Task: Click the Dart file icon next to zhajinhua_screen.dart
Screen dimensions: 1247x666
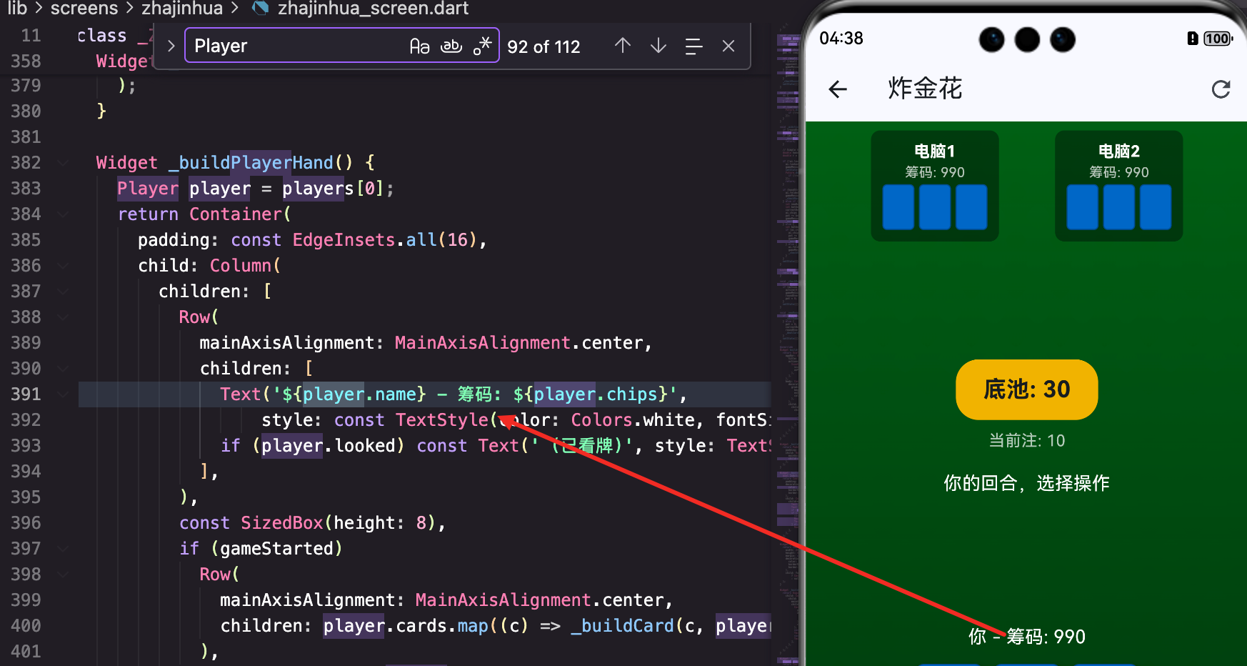Action: click(x=259, y=9)
